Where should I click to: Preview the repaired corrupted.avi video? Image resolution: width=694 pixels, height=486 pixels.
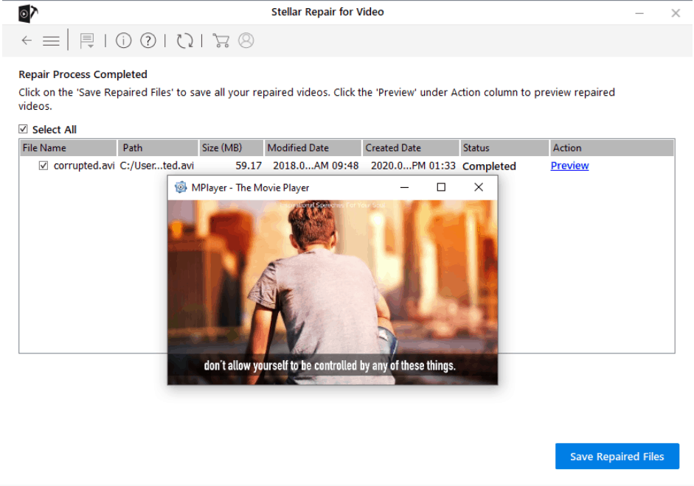pos(569,166)
